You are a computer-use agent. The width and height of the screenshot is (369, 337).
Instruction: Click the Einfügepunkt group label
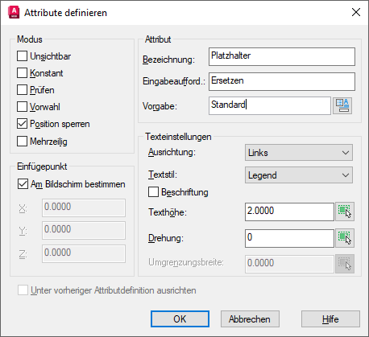(42, 166)
